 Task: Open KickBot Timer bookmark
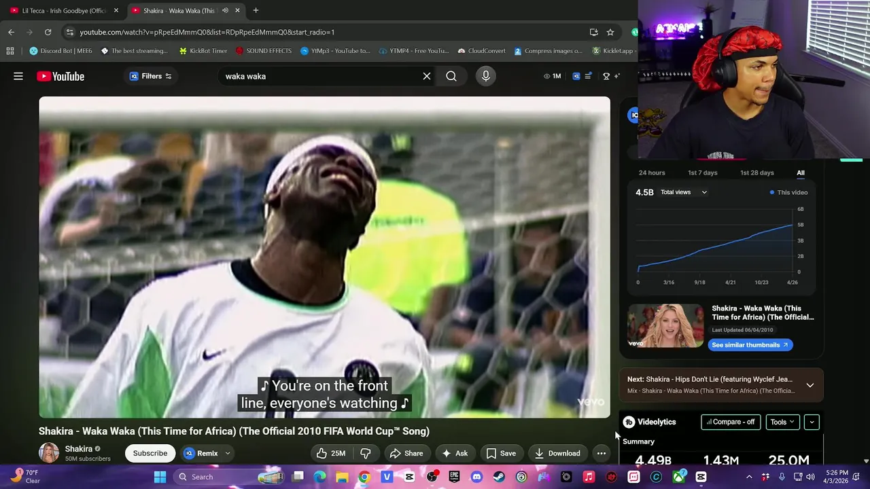203,51
